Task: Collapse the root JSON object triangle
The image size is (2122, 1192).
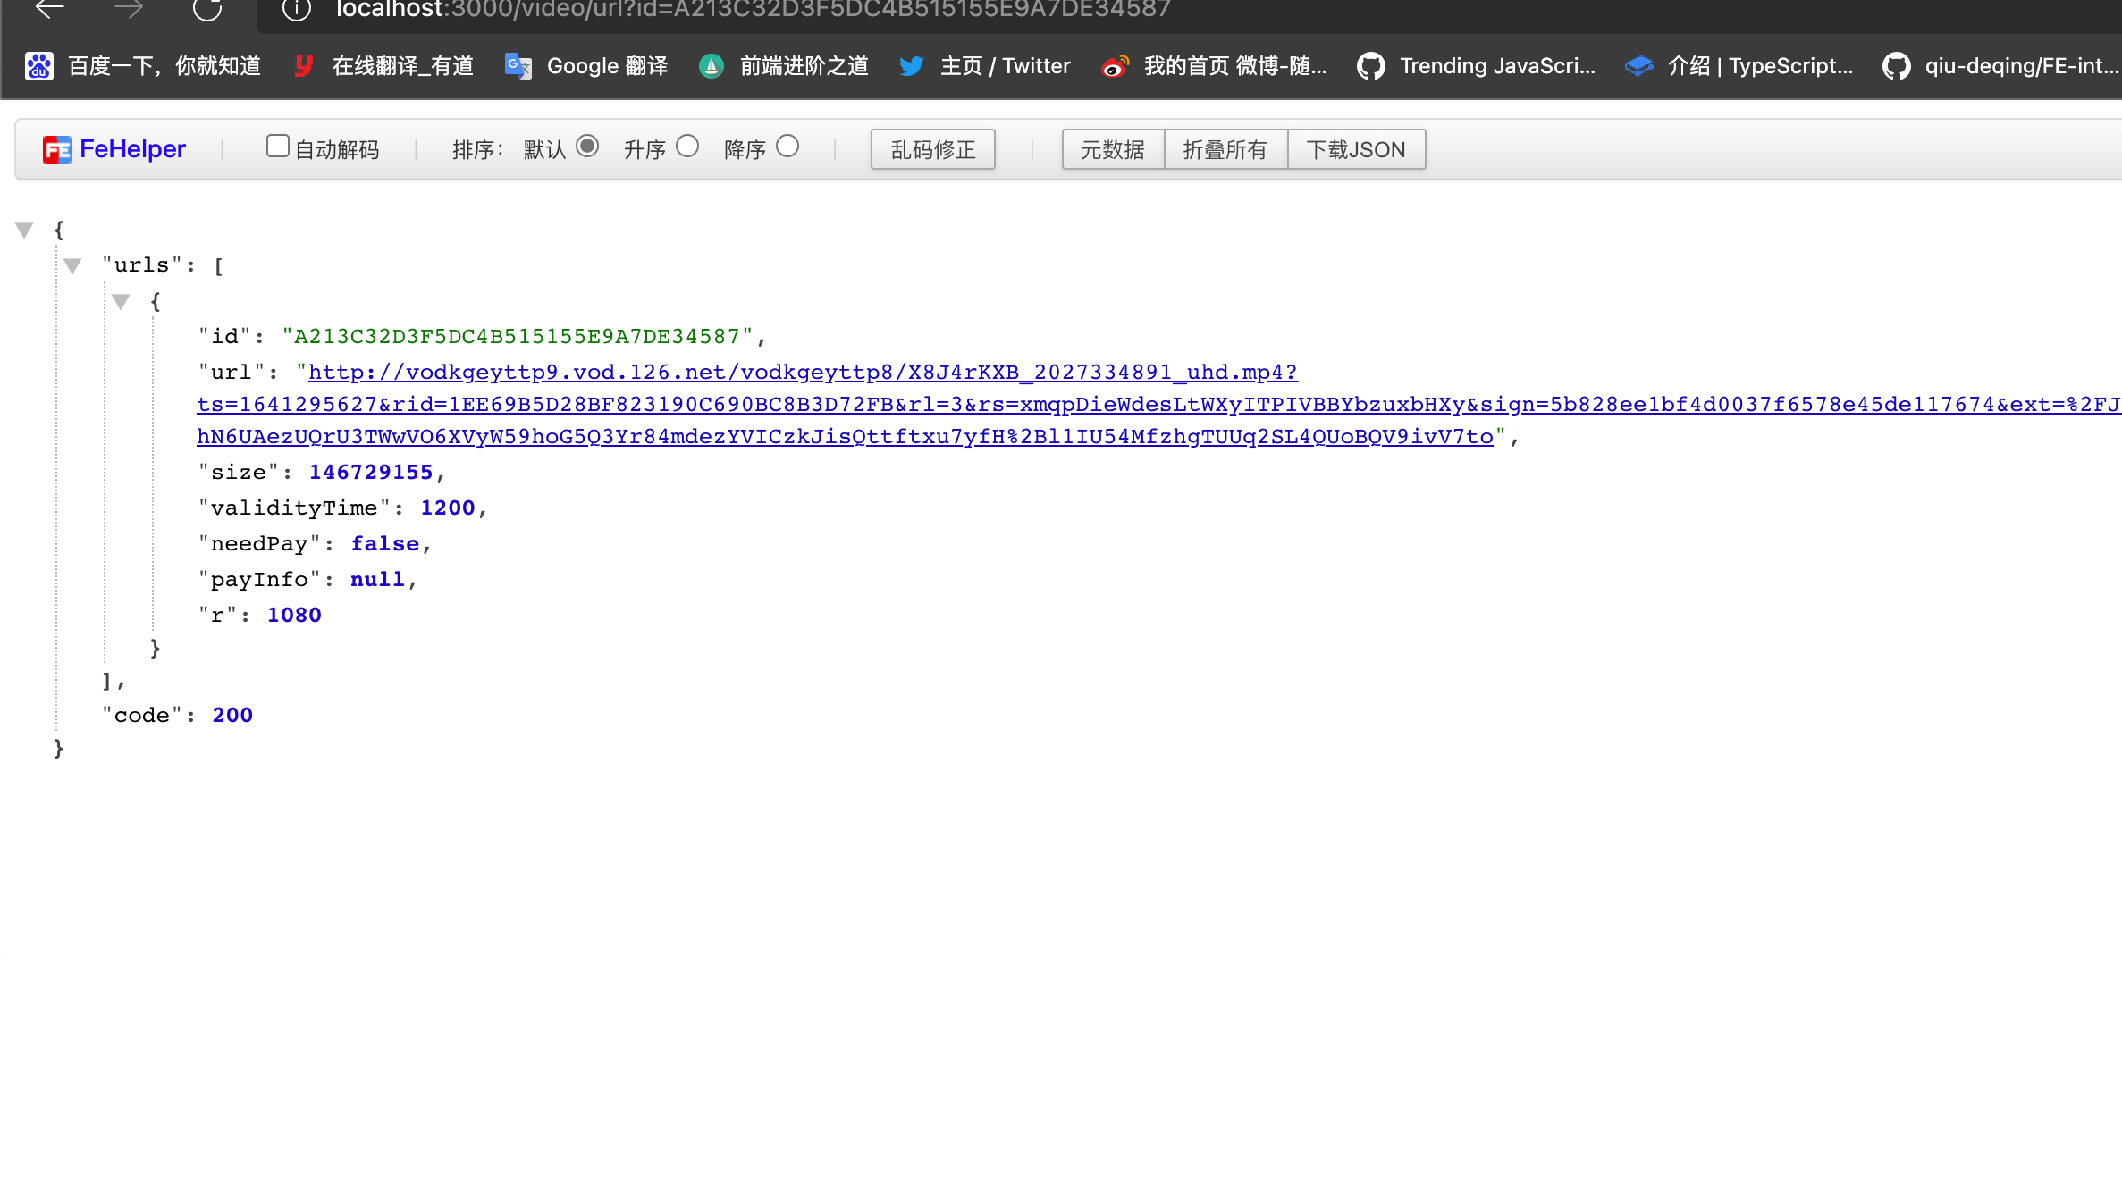Action: (x=25, y=231)
